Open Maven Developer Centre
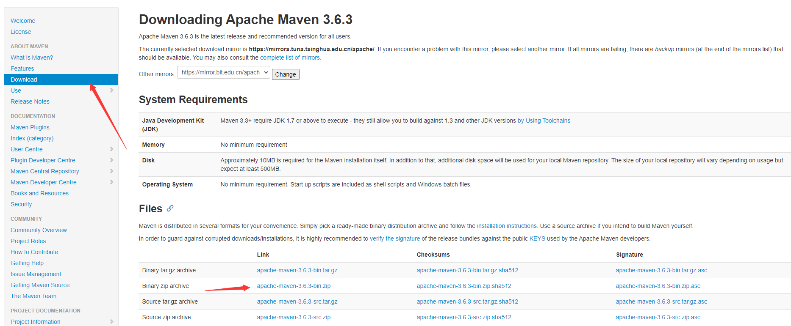Screen dimensions: 791x326 pyautogui.click(x=44, y=182)
